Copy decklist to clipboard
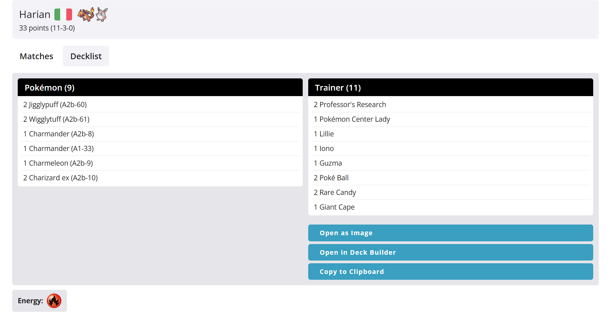610x313 pixels. tap(451, 272)
